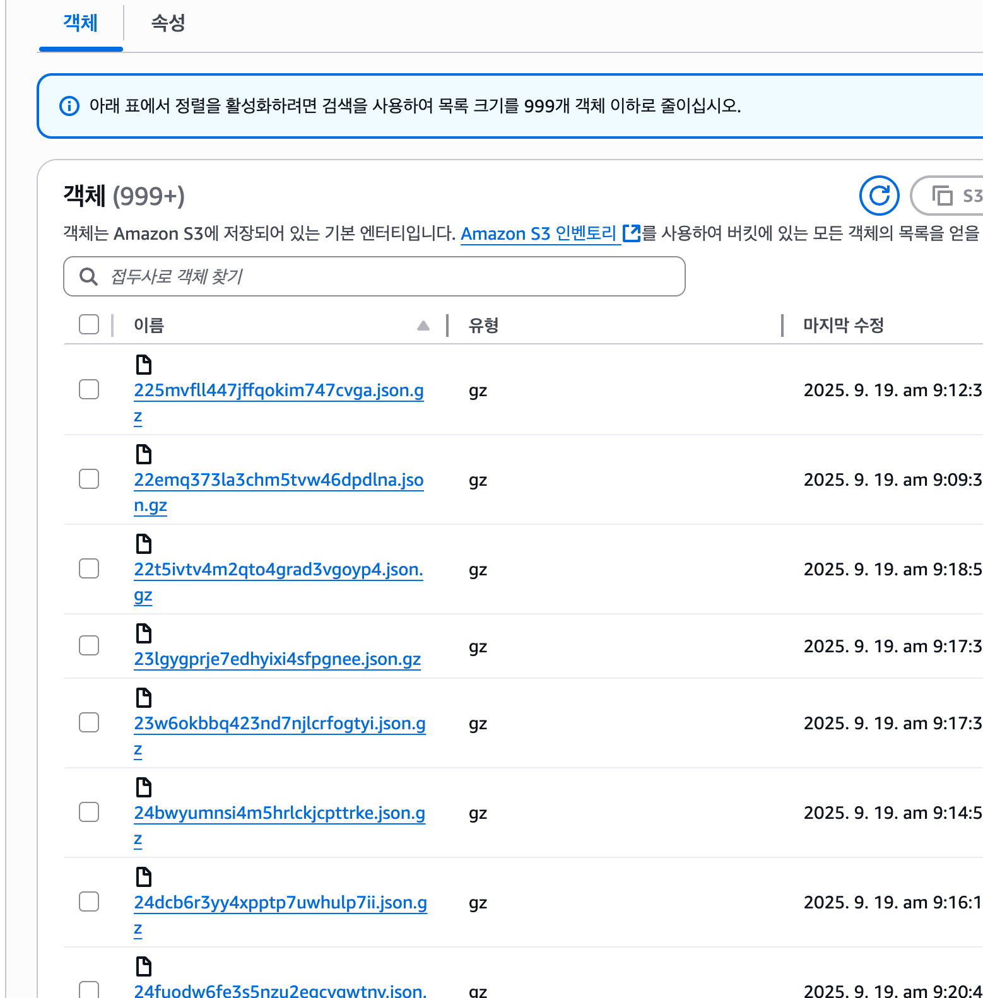Click the gz type cell for 22emq373la3chm5tvw46dpdlna
This screenshot has height=998, width=983.
pyautogui.click(x=478, y=481)
